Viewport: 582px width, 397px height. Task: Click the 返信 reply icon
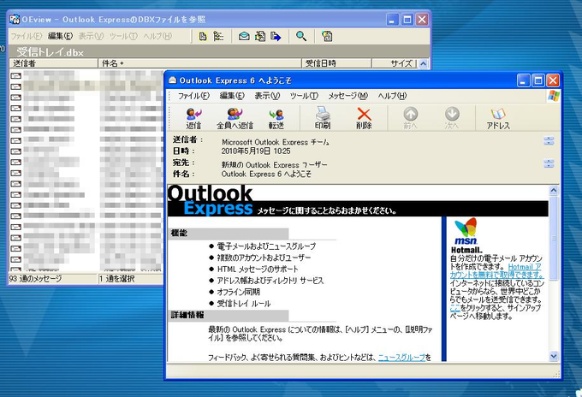click(193, 118)
